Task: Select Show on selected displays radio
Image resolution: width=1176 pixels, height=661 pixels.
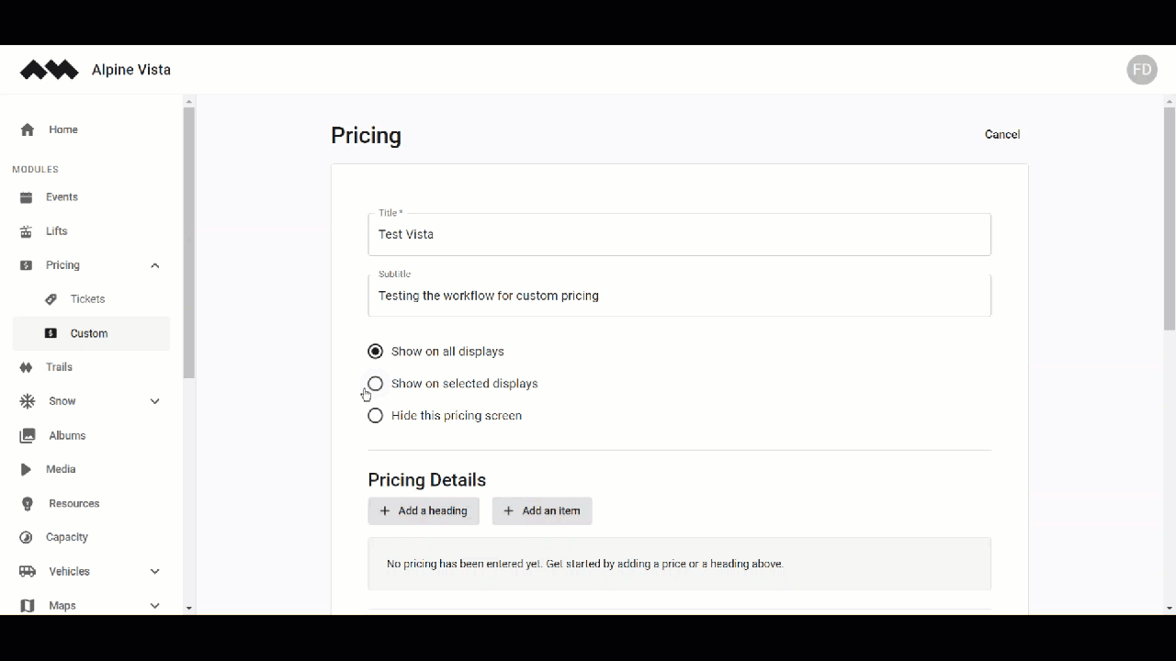Action: 375,384
